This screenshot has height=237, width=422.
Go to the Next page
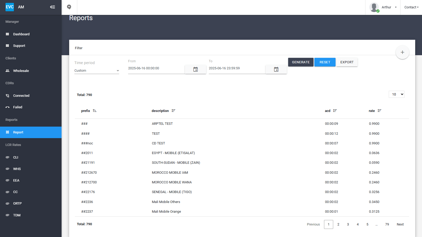tap(400, 224)
